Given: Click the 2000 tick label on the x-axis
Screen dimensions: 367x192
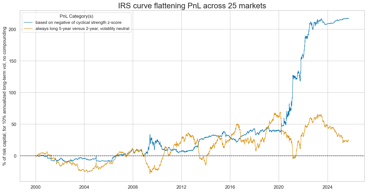Looking at the screenshot, I should tap(36, 187).
